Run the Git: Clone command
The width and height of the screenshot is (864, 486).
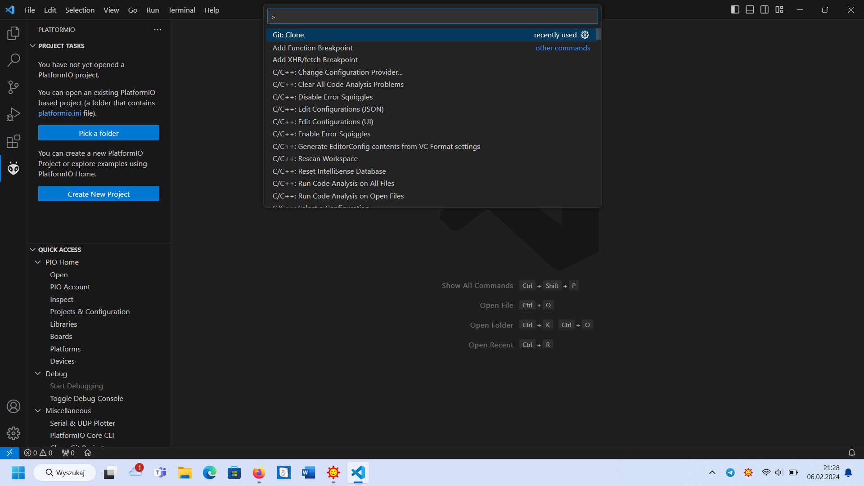431,35
